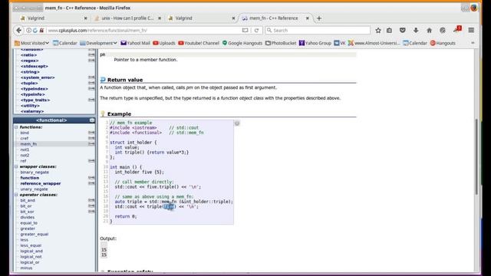The image size is (491, 276).
Task: Go back with the browser back arrow
Action: coord(18,31)
